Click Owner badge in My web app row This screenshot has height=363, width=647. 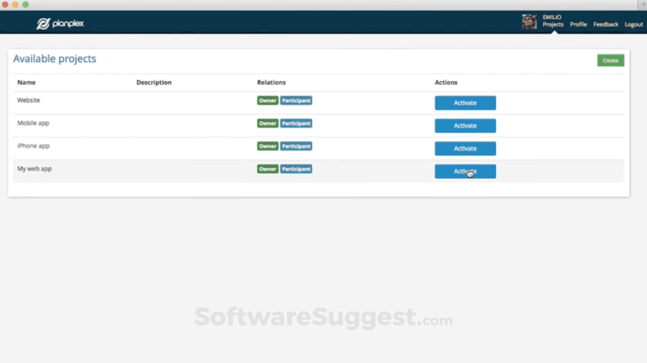[268, 169]
